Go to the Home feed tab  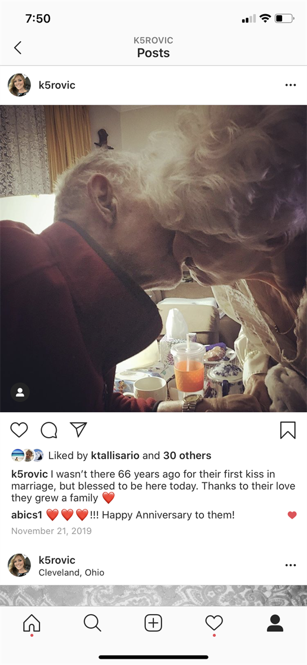[x=32, y=623]
